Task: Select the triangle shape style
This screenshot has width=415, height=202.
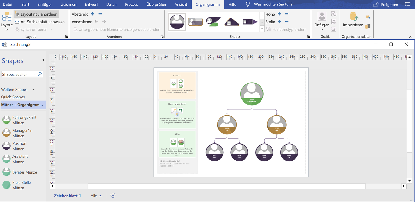Action: pyautogui.click(x=232, y=22)
